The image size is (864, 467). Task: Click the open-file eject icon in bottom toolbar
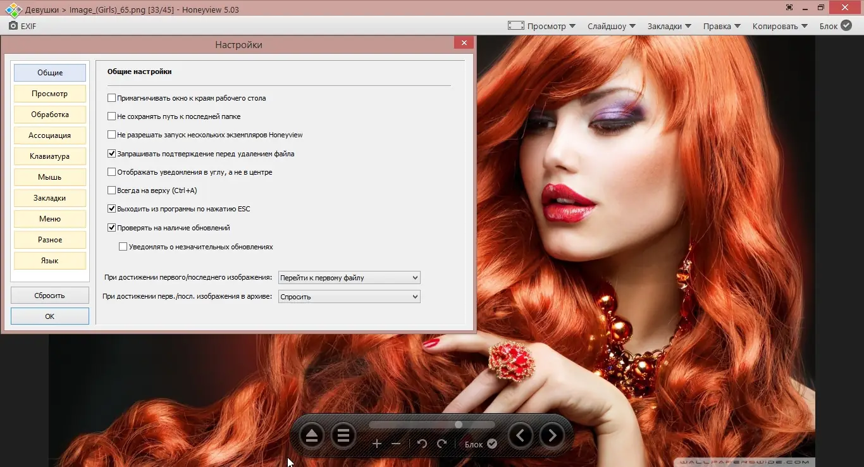tap(311, 435)
